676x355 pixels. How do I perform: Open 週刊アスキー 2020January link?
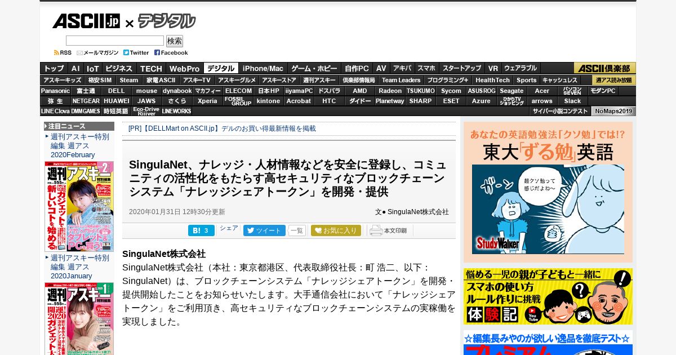click(79, 267)
